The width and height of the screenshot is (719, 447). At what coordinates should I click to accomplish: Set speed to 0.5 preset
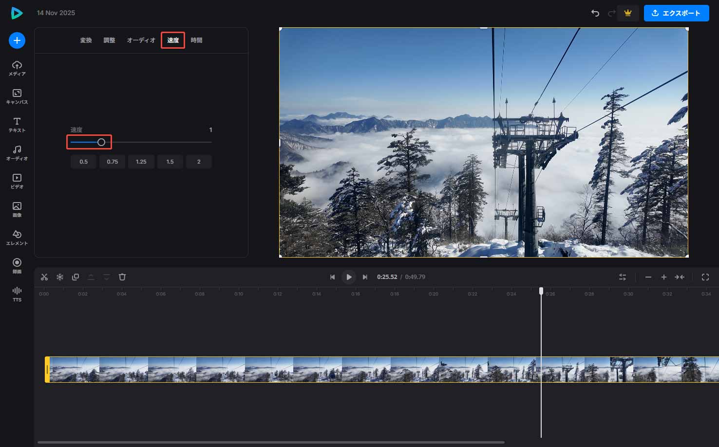(x=84, y=162)
